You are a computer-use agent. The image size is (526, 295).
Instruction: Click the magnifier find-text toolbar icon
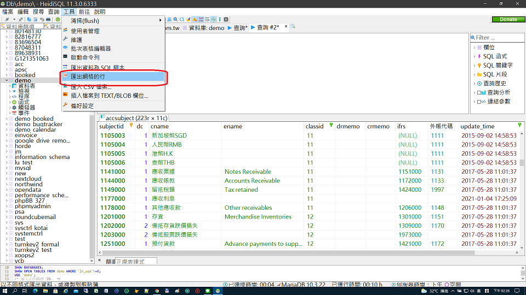(x=175, y=20)
